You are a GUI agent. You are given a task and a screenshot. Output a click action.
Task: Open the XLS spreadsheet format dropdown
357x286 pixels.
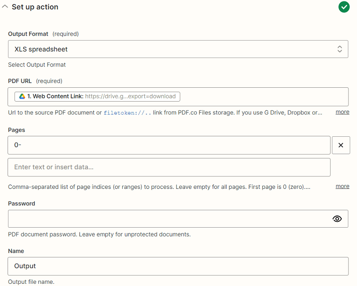(x=170, y=49)
